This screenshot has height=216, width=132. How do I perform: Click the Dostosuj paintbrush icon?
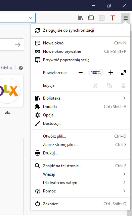coord(38,123)
